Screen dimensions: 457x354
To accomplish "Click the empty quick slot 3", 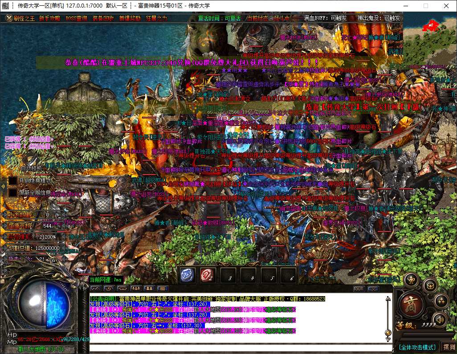I will click(x=229, y=275).
